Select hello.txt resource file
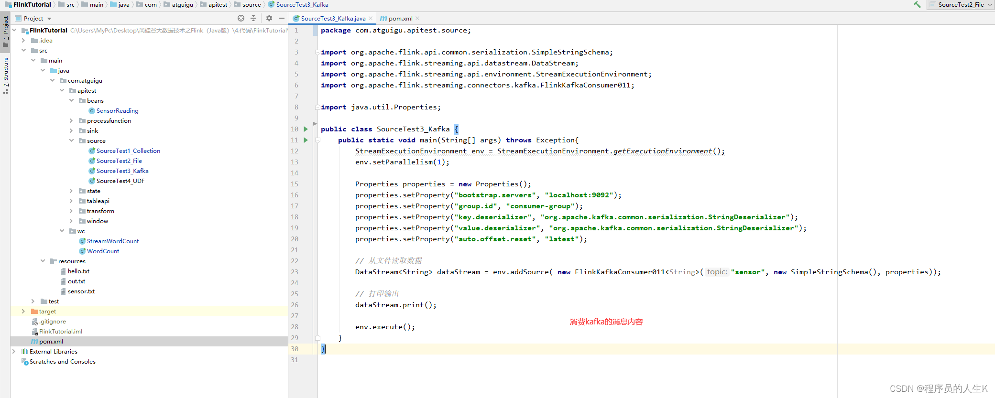The image size is (995, 398). [78, 271]
